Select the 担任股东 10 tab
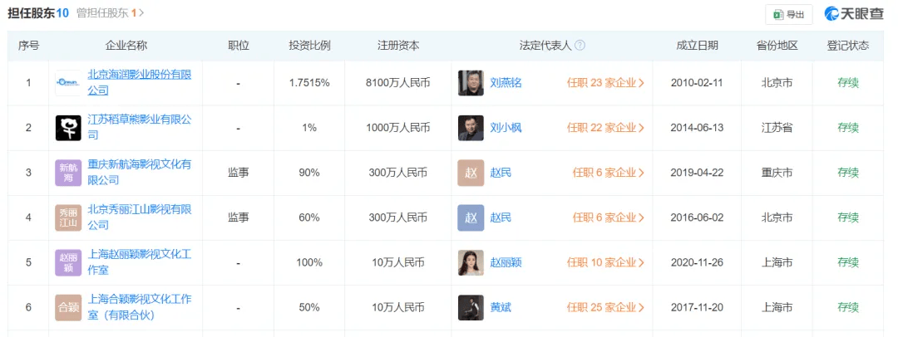 [x=37, y=12]
